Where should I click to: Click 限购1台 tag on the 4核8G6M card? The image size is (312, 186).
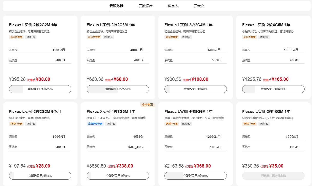coord(186,124)
